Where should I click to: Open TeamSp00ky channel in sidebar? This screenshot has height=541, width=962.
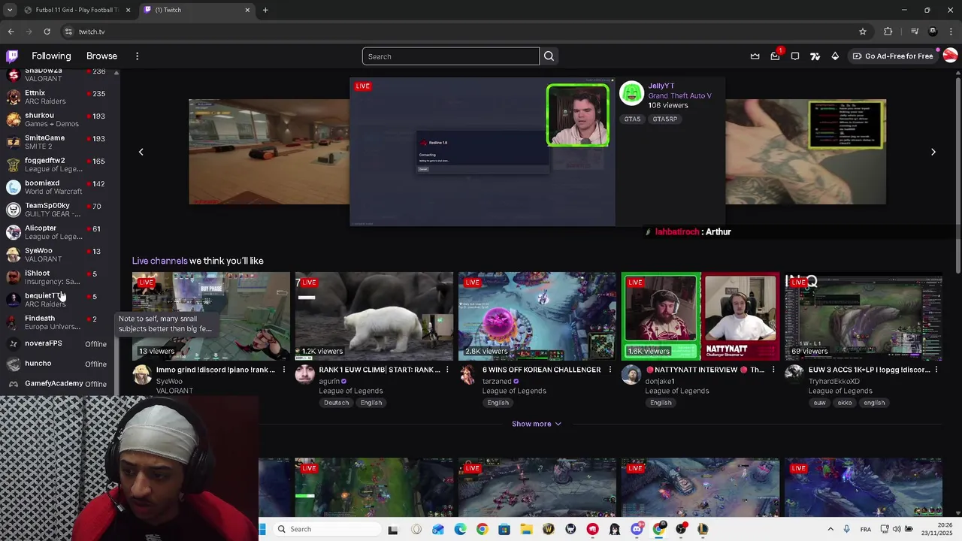click(58, 210)
